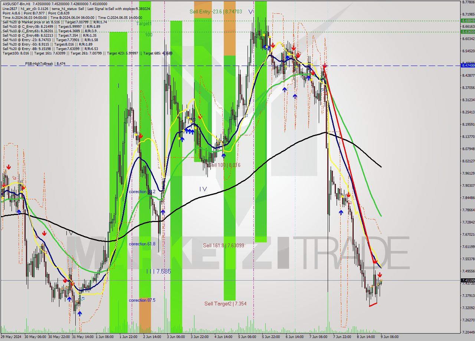Click the 'Line:2827 | h1_atr_c0' info line
Image resolution: width=475 pixels, height=341 pixels.
tap(76, 9)
